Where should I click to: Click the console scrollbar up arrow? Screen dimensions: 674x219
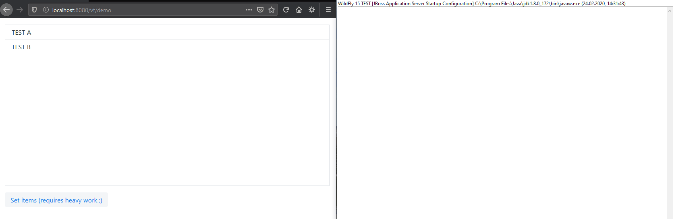670,11
